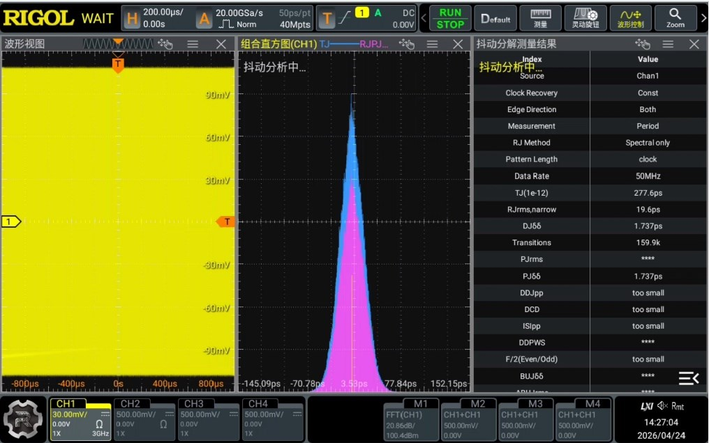The height and width of the screenshot is (443, 709).
Task: Click the orange trigger level marker
Action: pyautogui.click(x=225, y=221)
